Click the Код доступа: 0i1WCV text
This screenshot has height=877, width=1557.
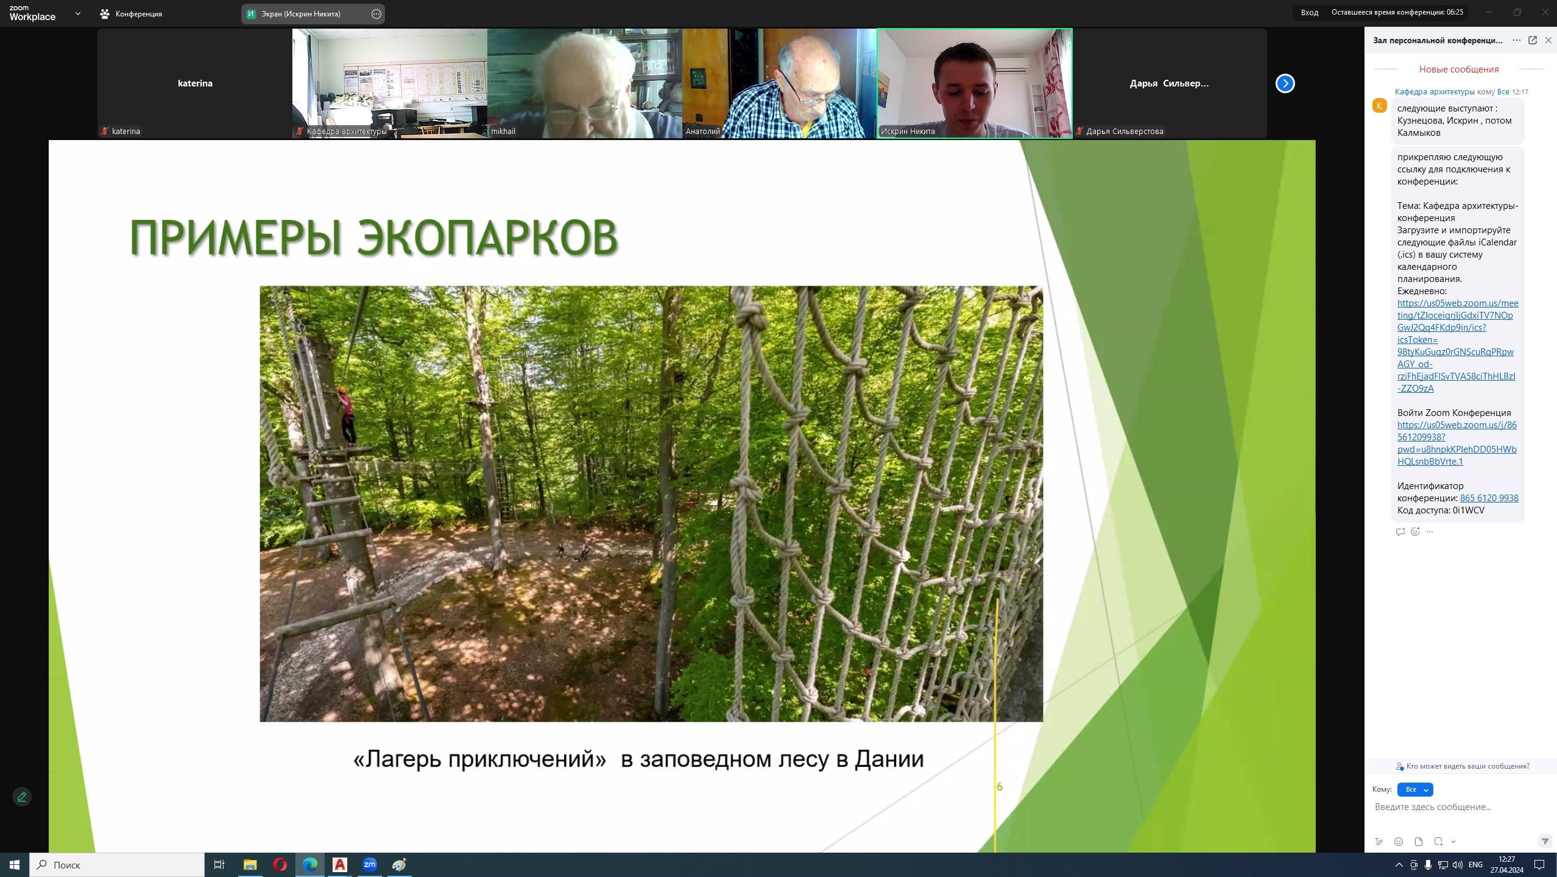[x=1441, y=510]
